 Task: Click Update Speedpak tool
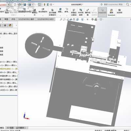click(x=111, y=12)
